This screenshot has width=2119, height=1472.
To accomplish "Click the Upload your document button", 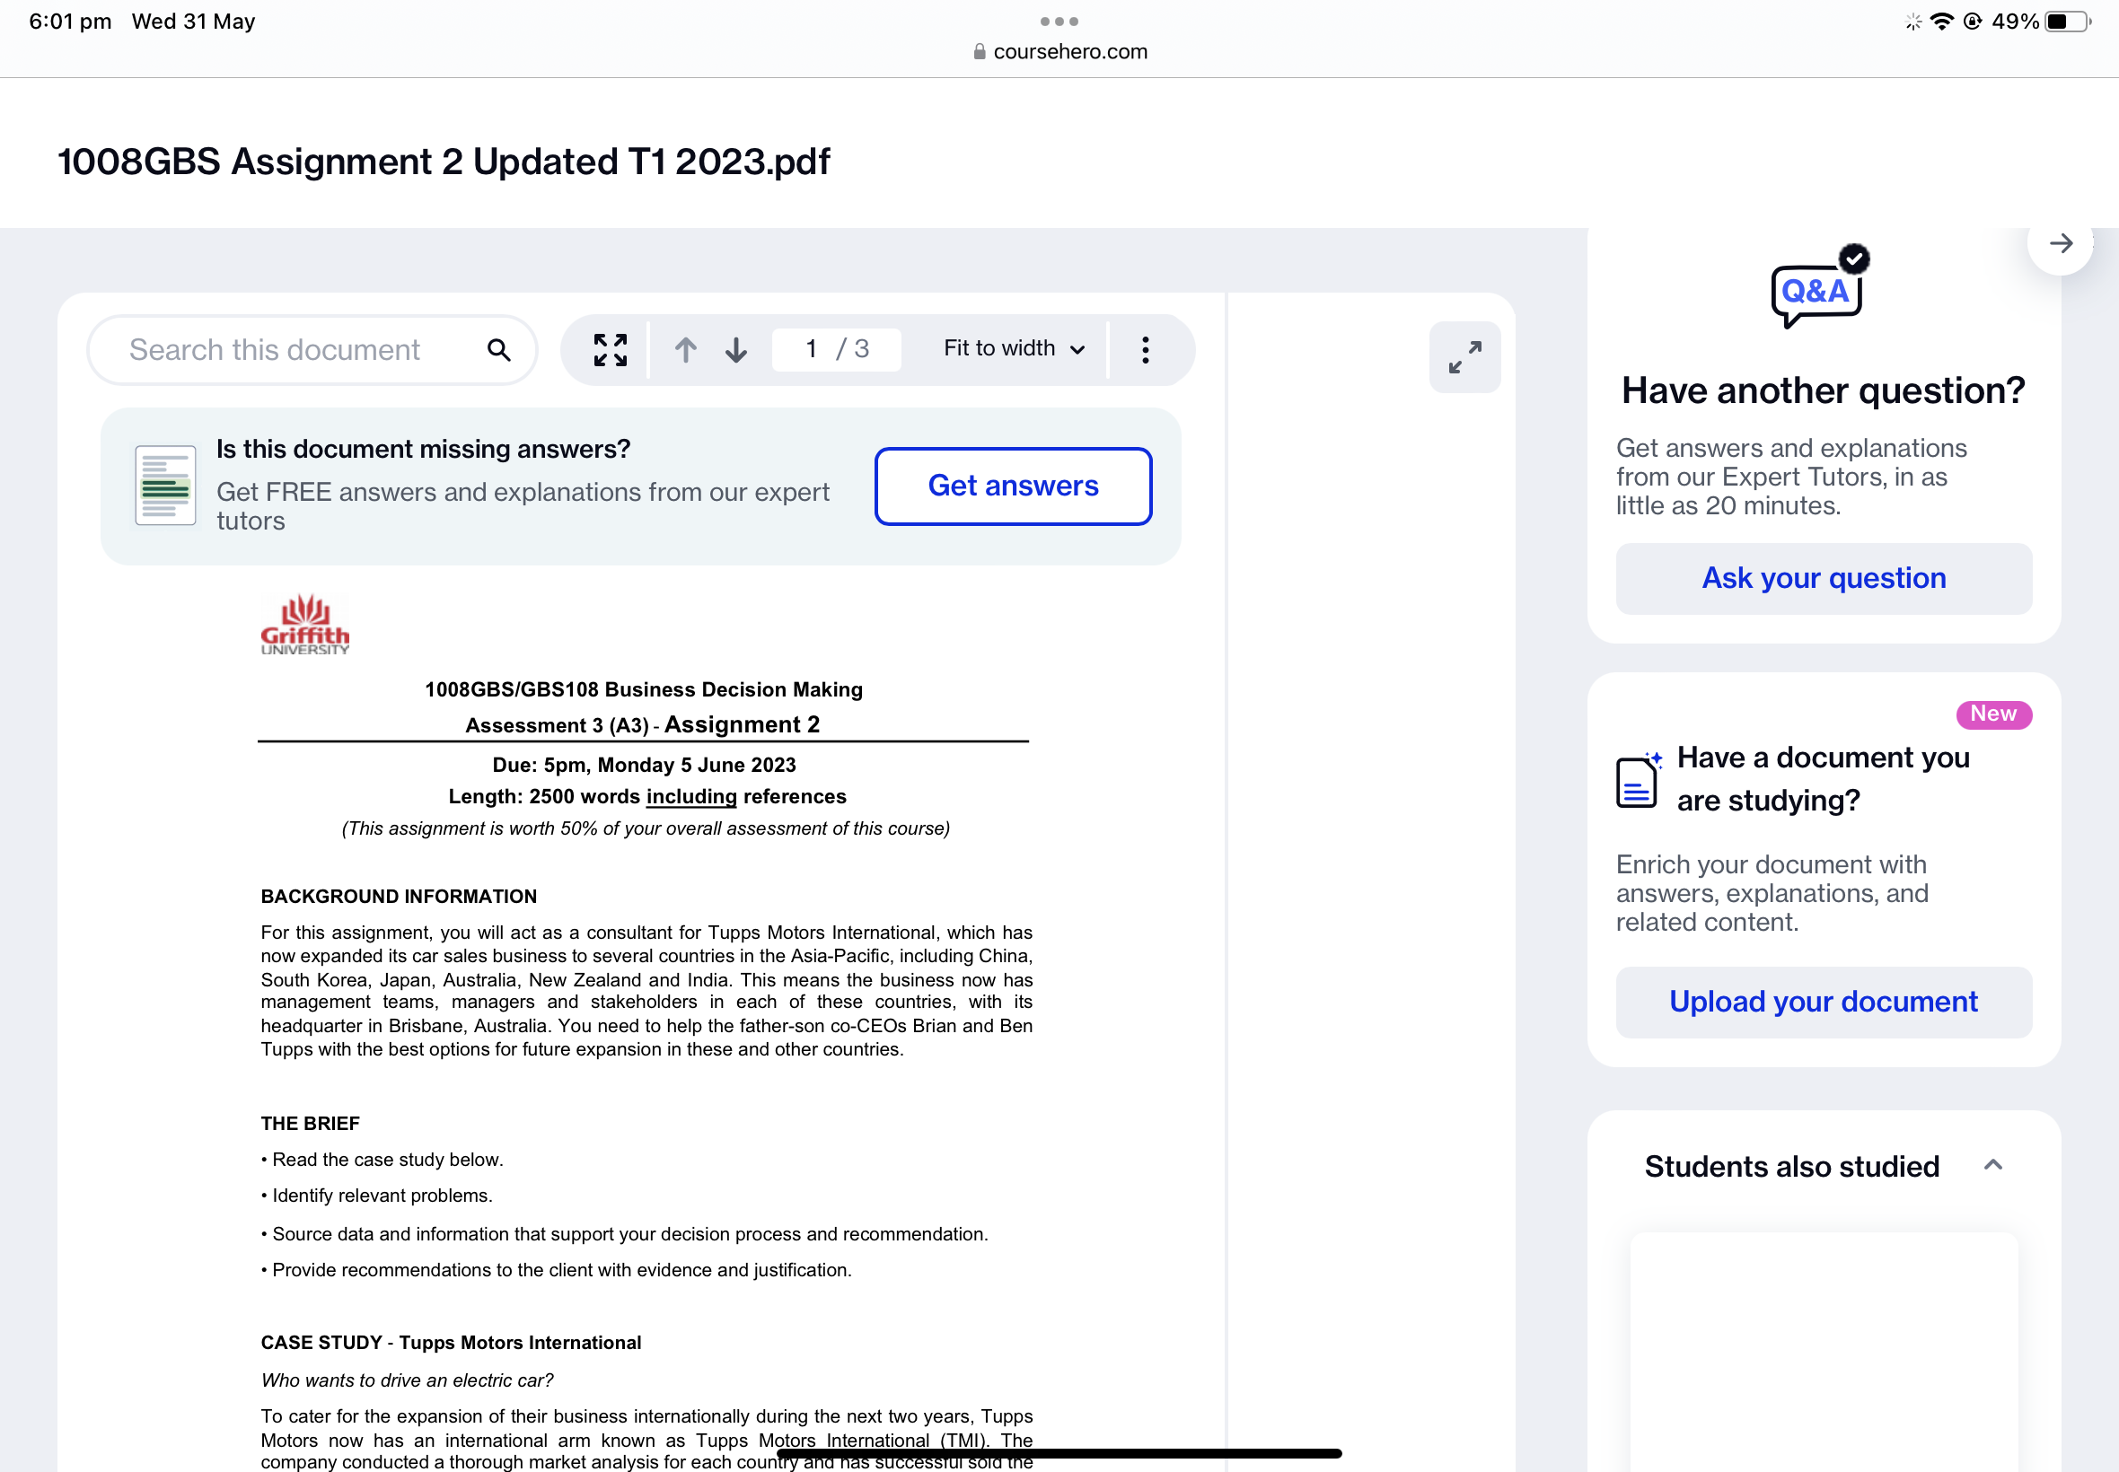I will (x=1823, y=1002).
